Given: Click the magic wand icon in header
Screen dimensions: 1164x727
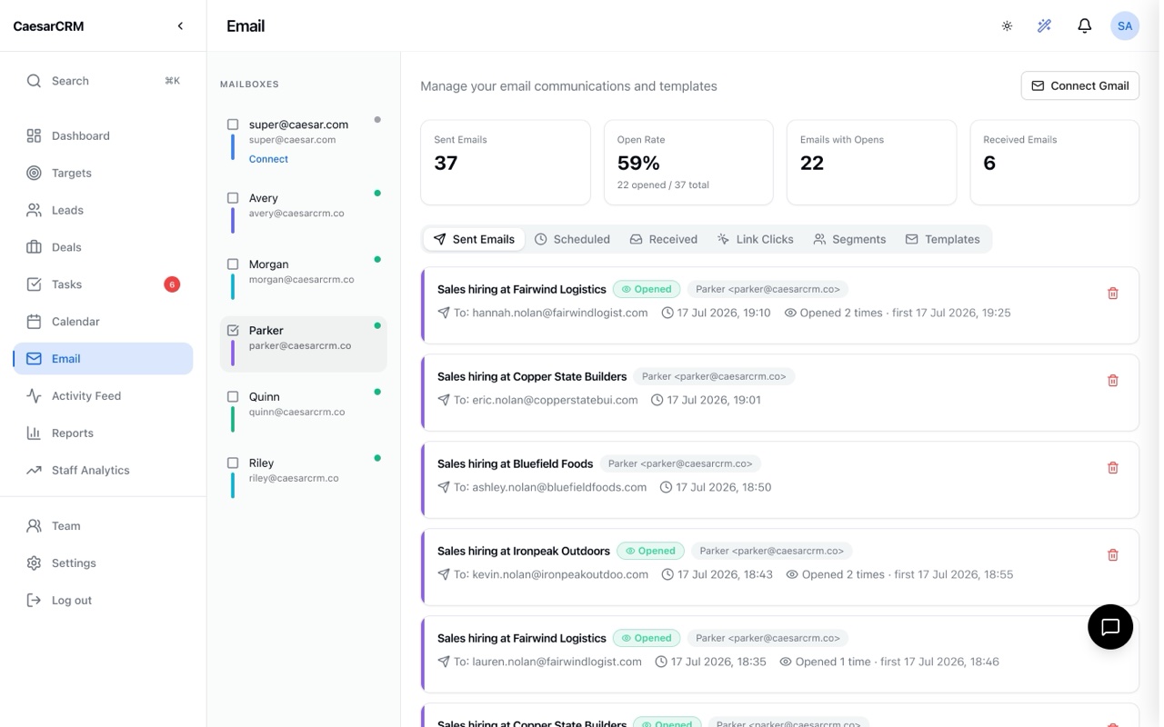Looking at the screenshot, I should click(x=1044, y=26).
